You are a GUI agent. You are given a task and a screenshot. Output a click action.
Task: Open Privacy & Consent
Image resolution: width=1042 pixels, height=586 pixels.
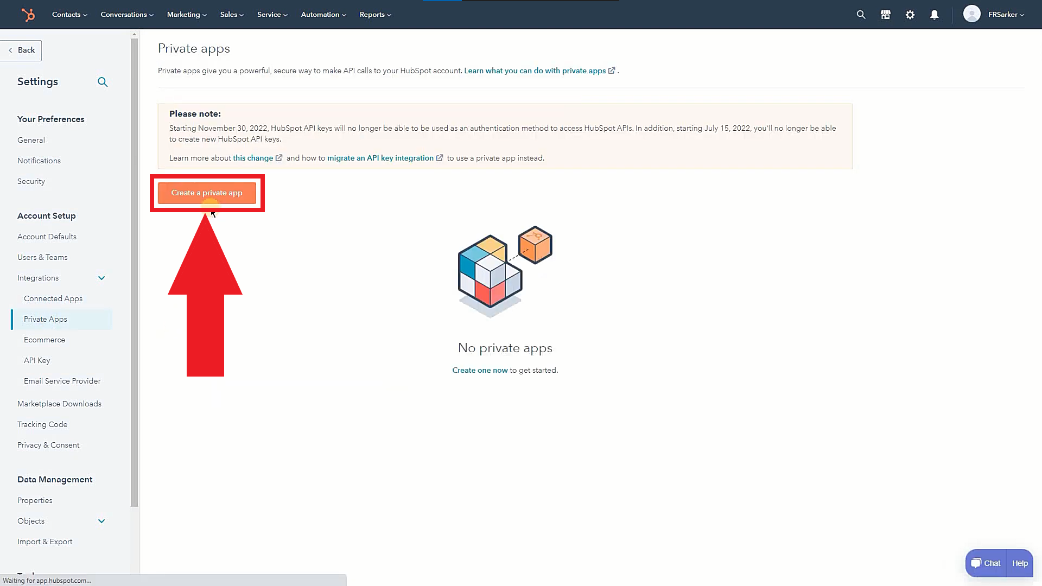point(48,445)
